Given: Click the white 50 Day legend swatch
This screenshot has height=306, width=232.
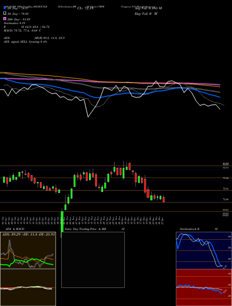Looking at the screenshot, I should click(5, 13).
